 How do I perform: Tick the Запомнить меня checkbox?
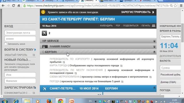6,44
